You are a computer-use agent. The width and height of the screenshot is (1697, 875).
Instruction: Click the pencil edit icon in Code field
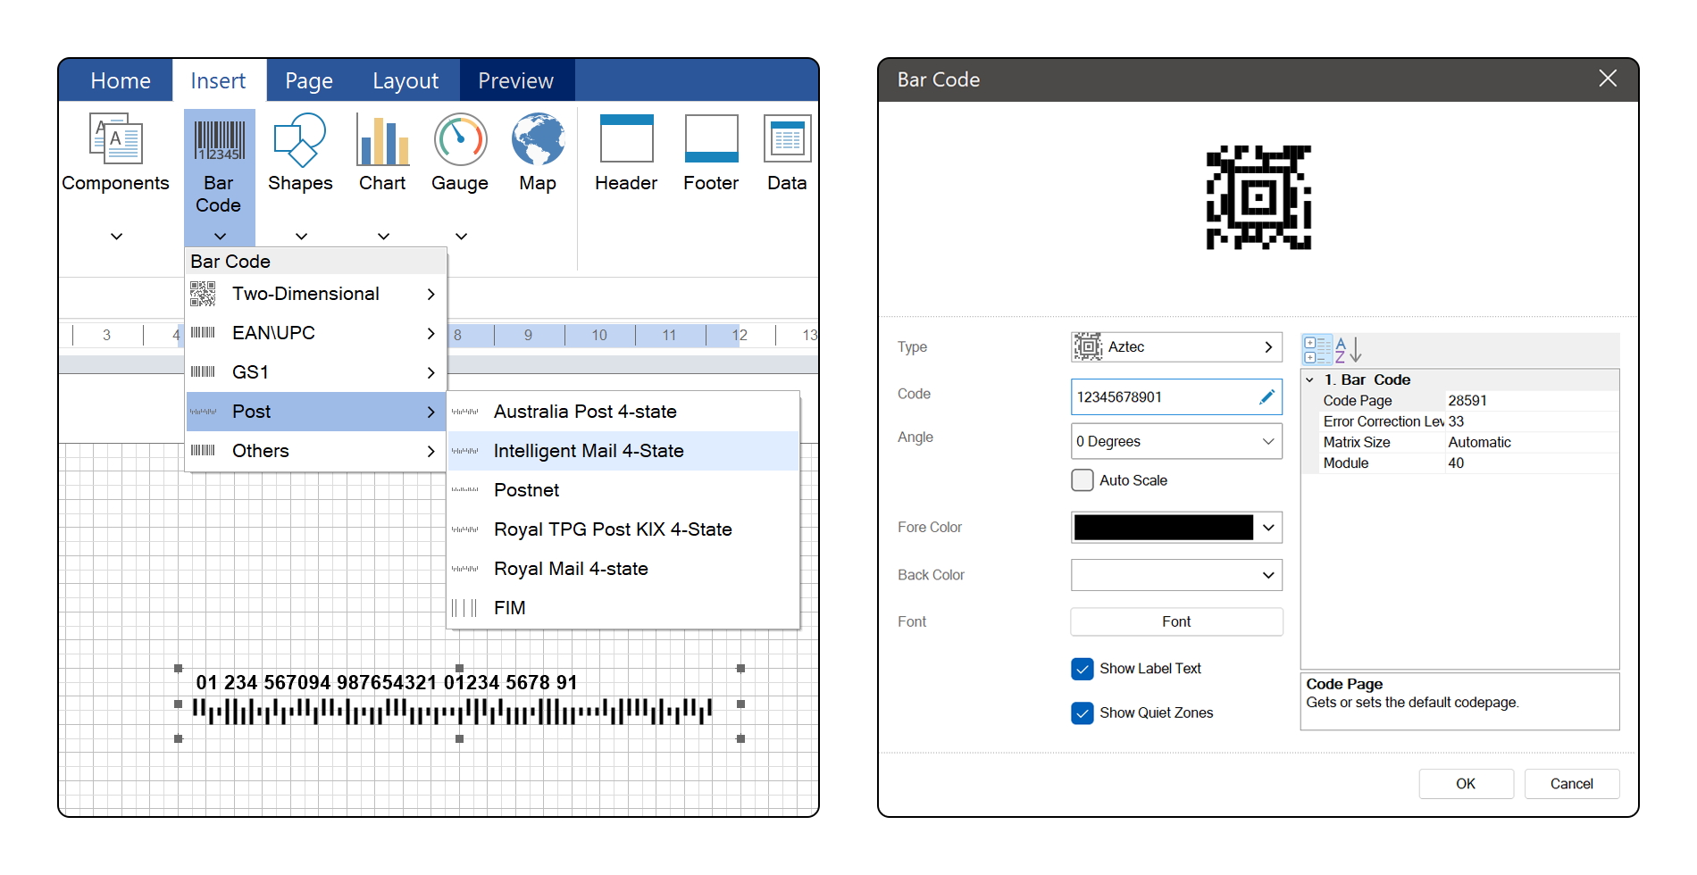pos(1266,396)
